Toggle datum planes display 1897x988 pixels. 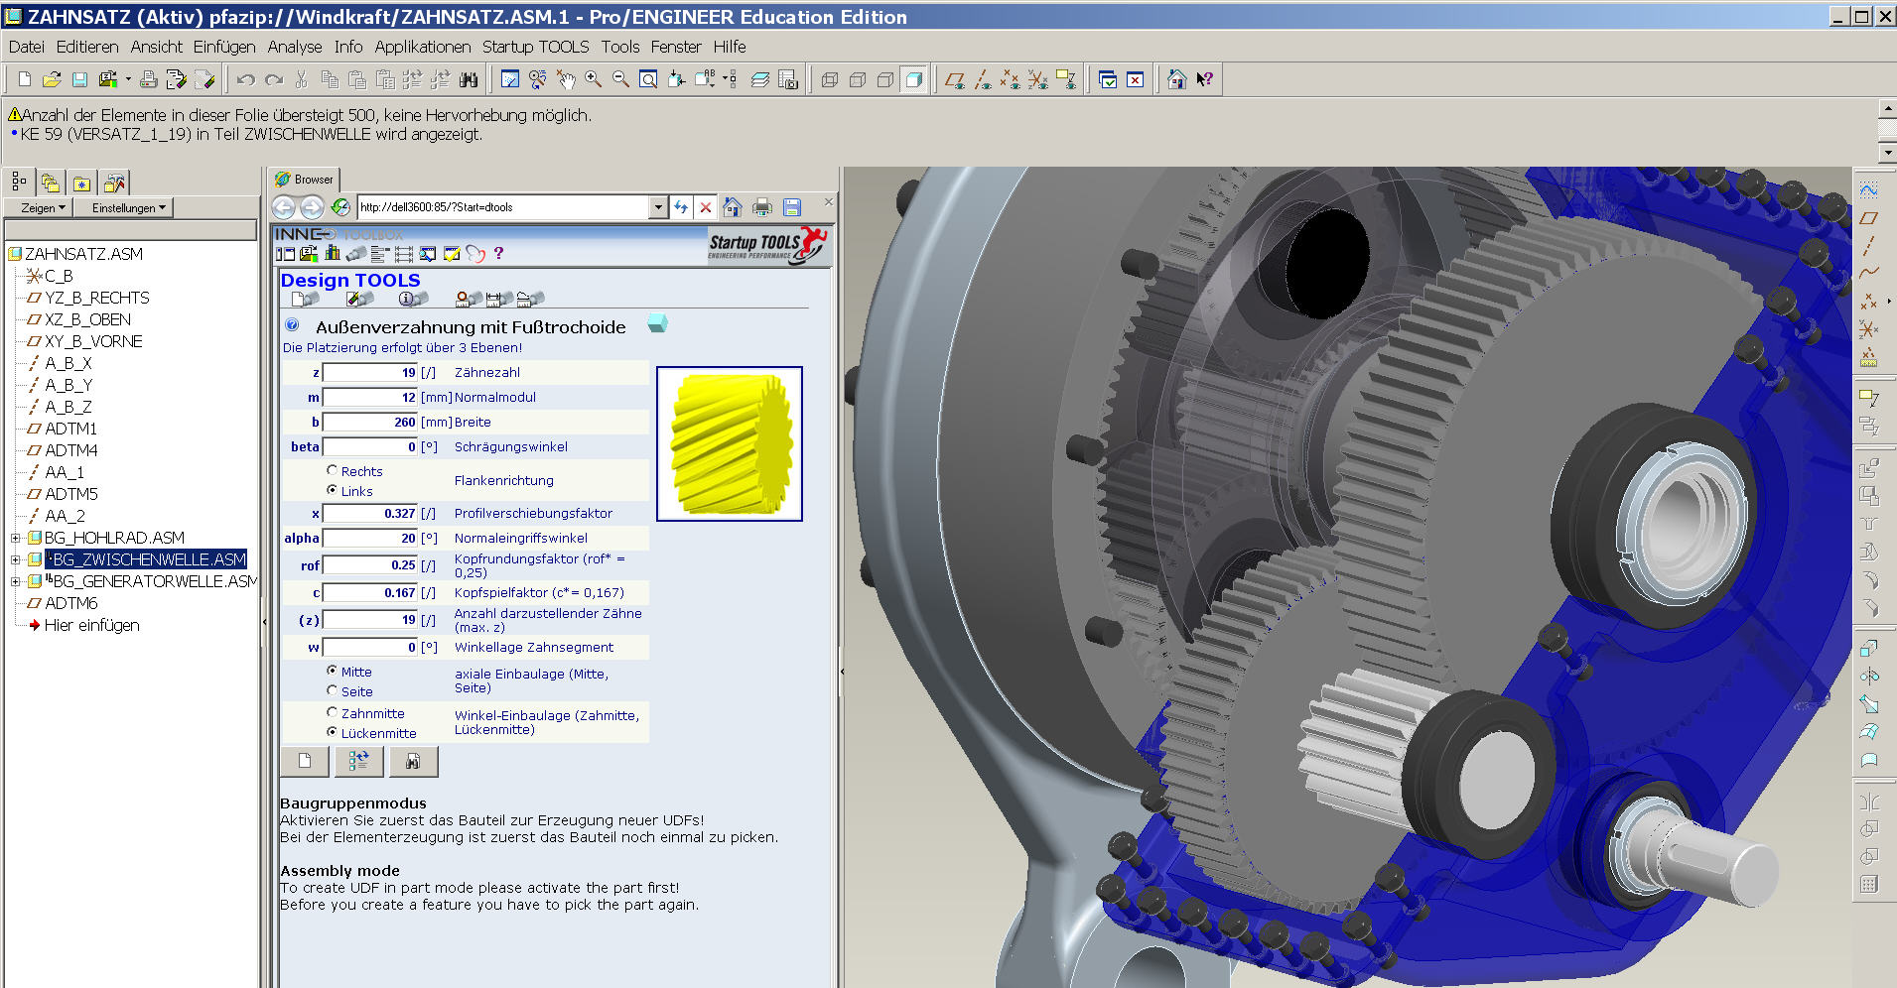click(x=955, y=79)
